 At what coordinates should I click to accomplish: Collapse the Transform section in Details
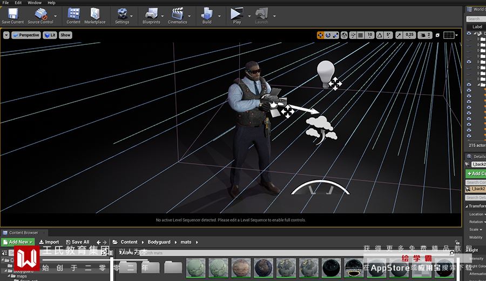pos(467,206)
